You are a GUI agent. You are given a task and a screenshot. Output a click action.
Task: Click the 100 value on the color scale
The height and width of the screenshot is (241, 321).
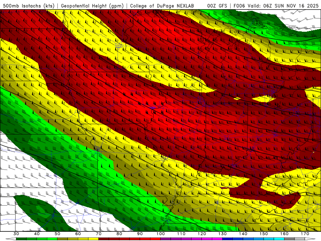160,234
